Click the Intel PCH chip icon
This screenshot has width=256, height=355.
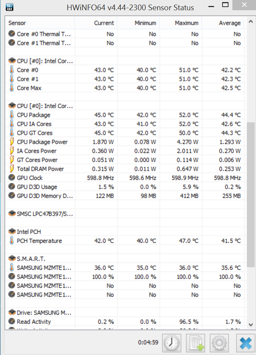click(x=12, y=232)
